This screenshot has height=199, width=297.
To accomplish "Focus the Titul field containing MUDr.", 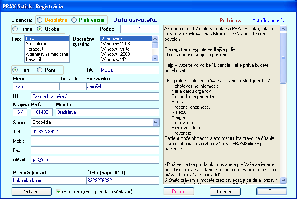I will 129,70.
